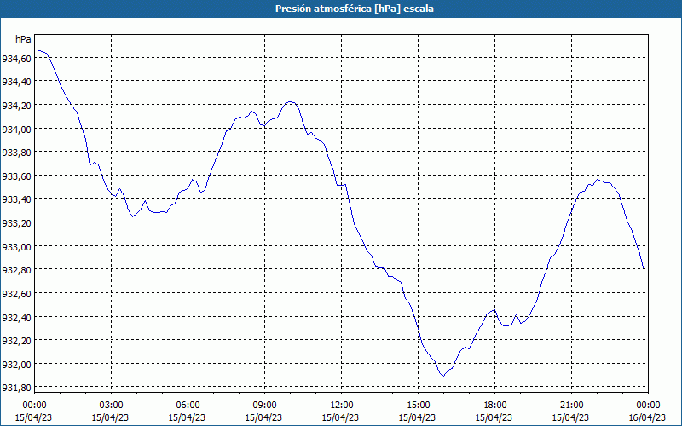Screen dimensions: 682x426
Task: Click the 931,80 y-axis value
Action: tap(16, 388)
